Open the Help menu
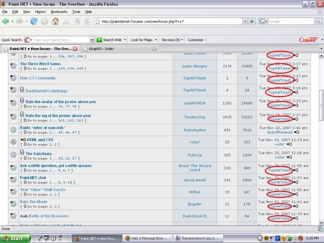The height and width of the screenshot is (243, 324). pos(88,12)
